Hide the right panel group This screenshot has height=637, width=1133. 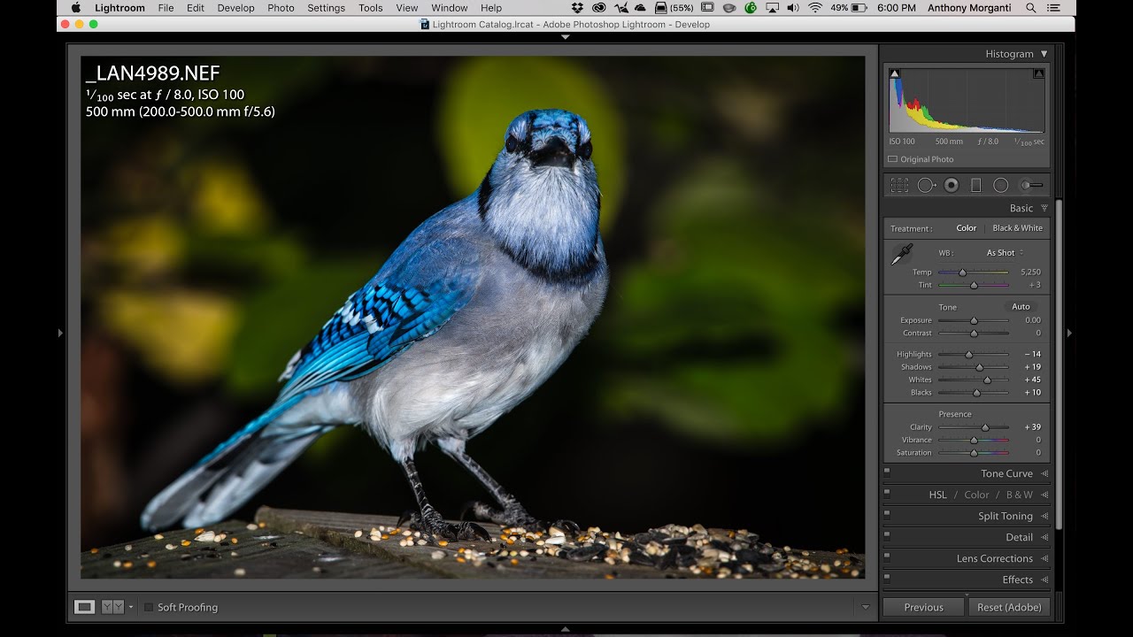[x=1069, y=333]
